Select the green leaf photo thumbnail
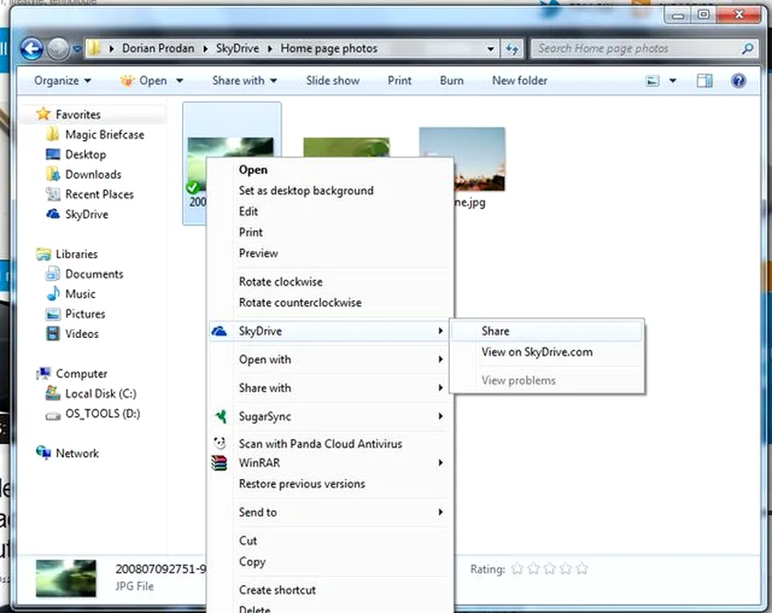 click(346, 149)
